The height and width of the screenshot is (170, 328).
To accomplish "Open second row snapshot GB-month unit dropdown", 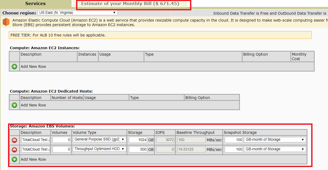I will point(275,149).
